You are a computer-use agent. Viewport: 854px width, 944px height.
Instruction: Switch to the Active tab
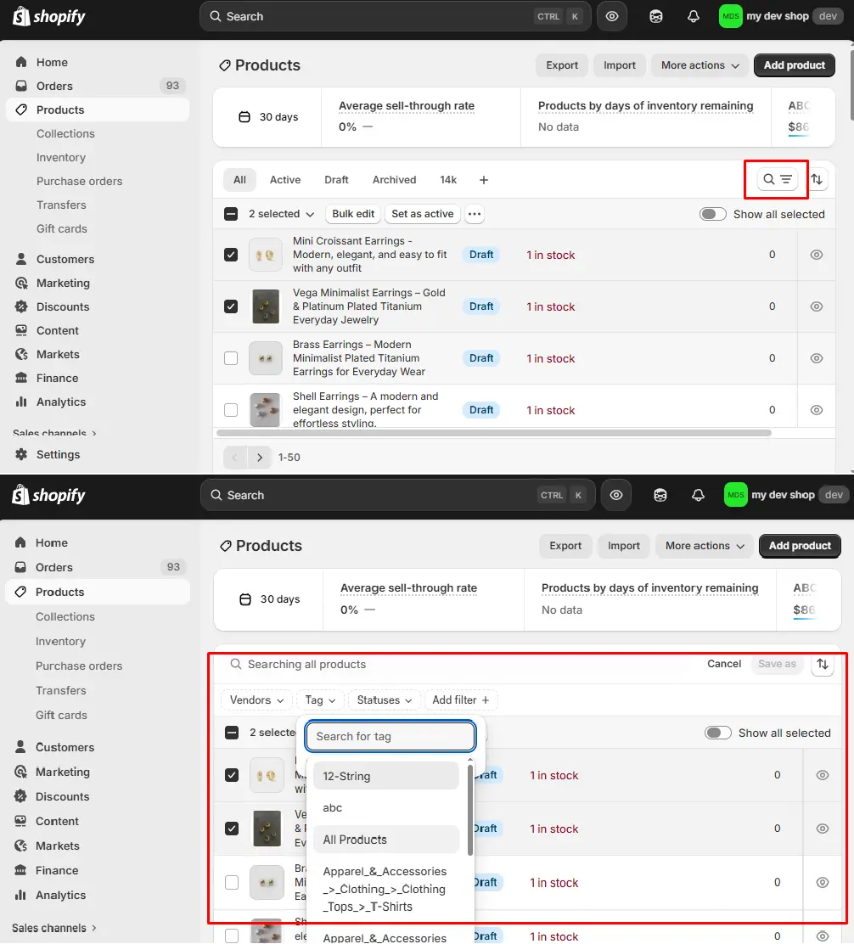pos(284,179)
